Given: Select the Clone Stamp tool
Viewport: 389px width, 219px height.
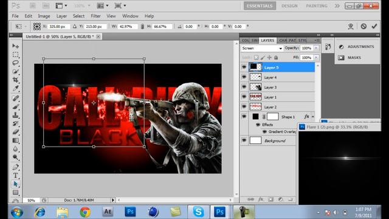Looking at the screenshot, I should (x=15, y=115).
